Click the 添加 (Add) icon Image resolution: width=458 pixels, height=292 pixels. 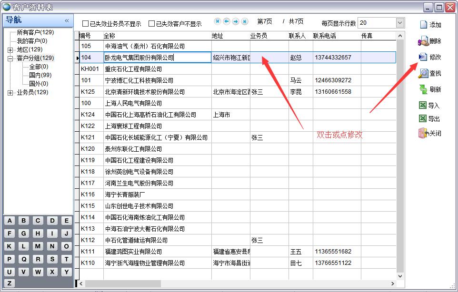pos(424,25)
